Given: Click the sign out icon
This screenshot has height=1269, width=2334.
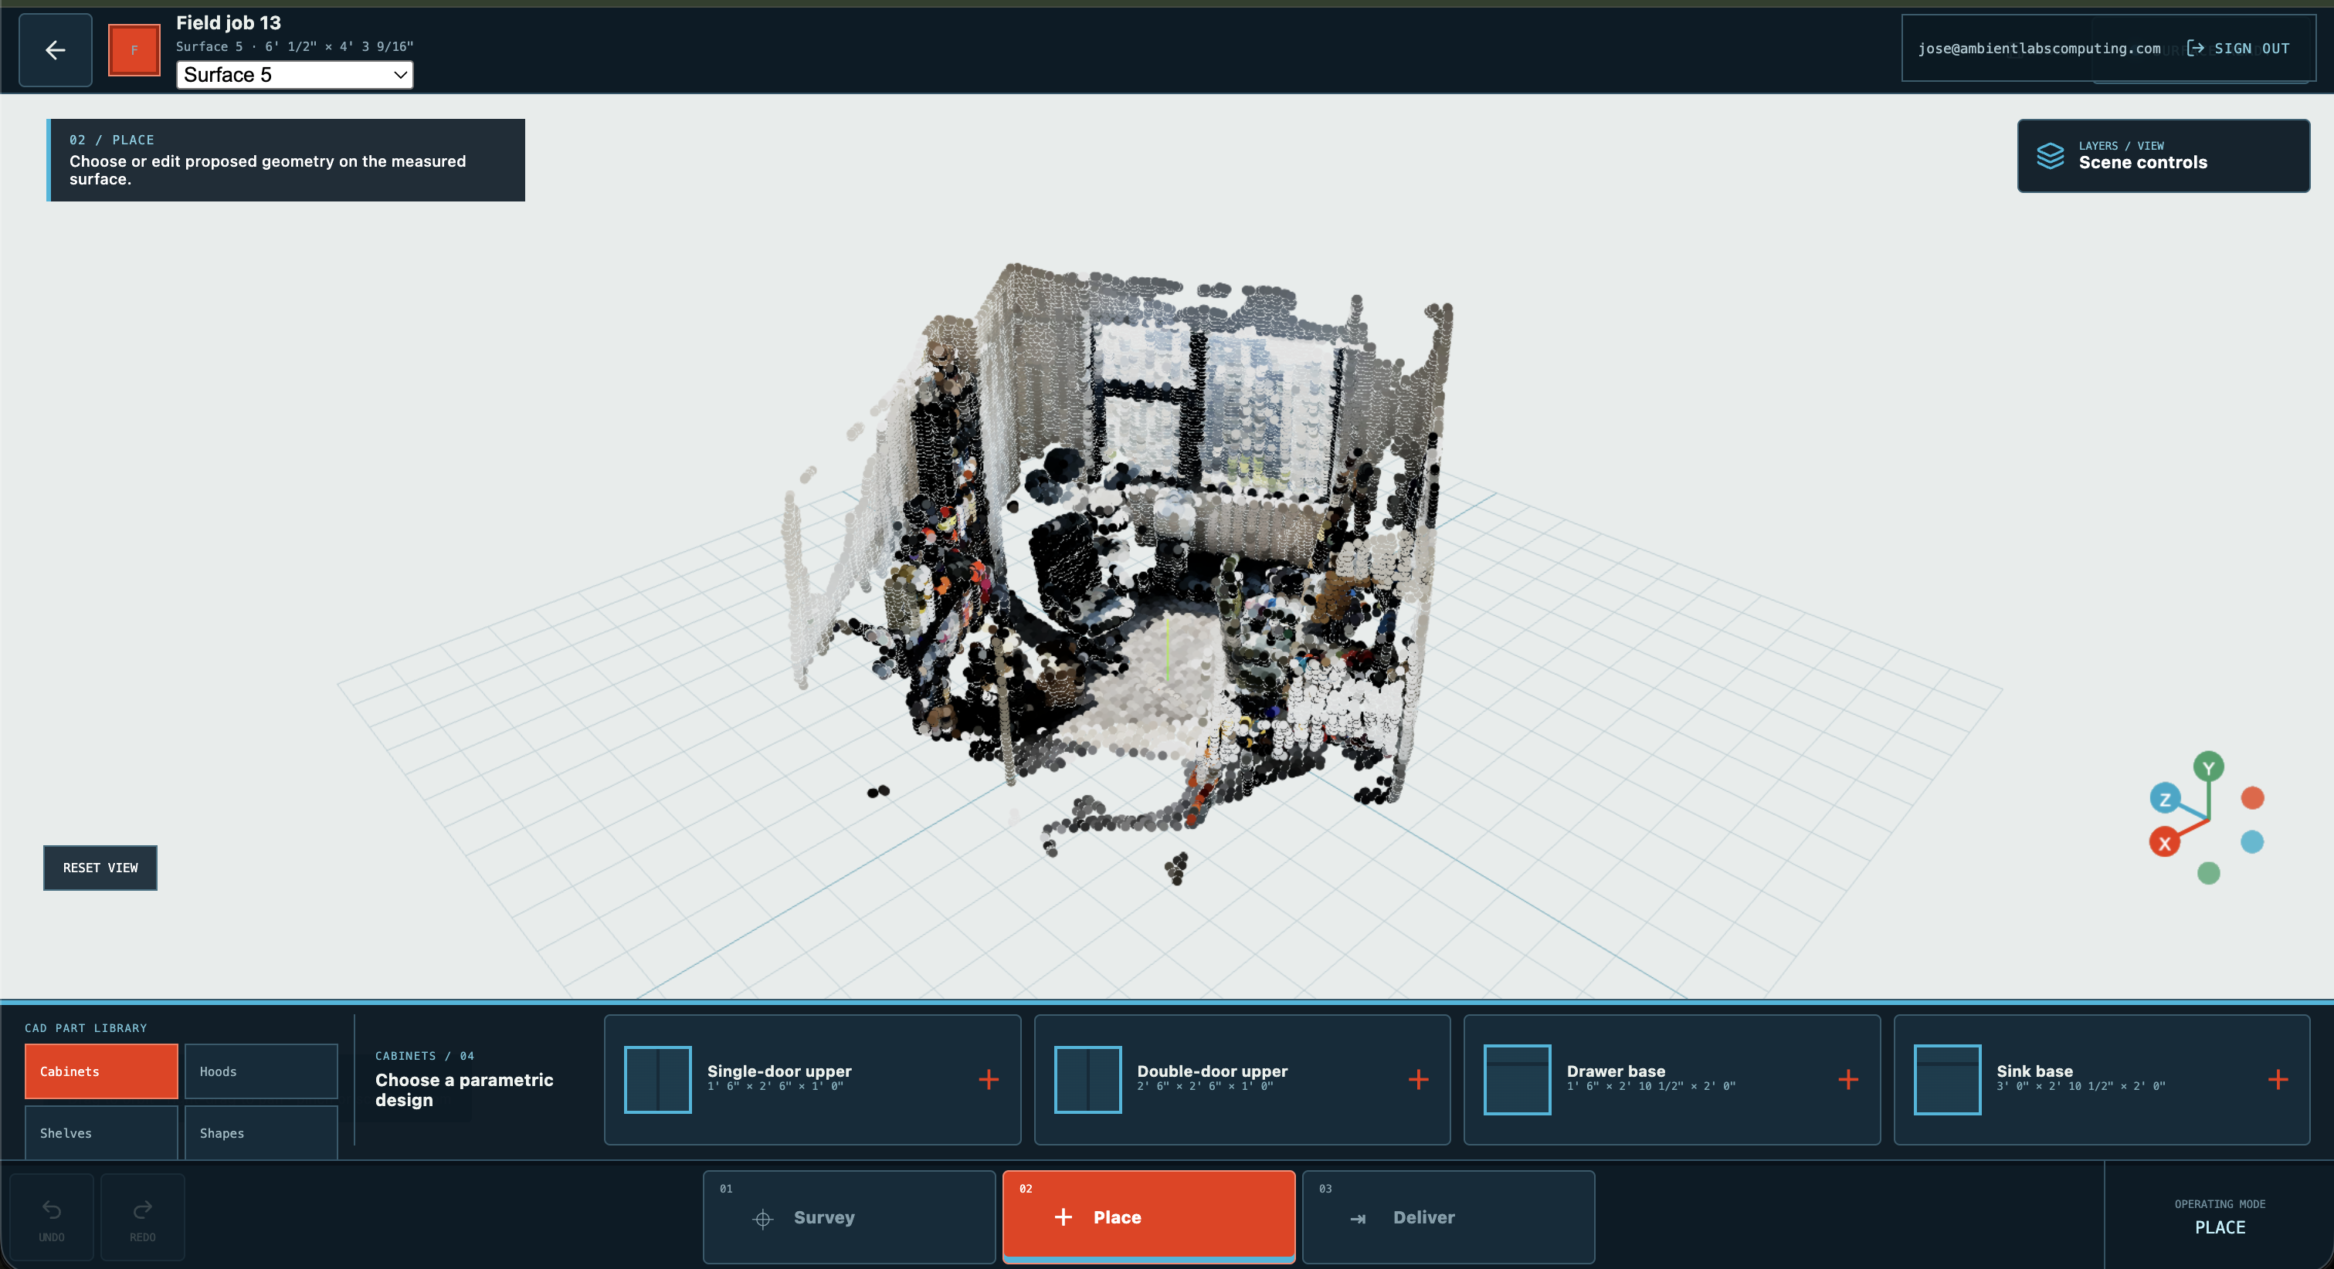Looking at the screenshot, I should [x=2196, y=48].
